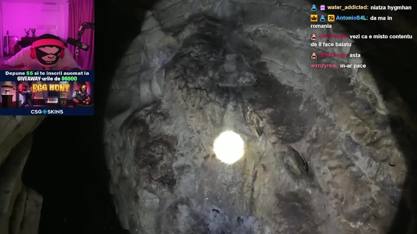This screenshot has height=234, width=417.
Task: Select the chat message 'm-ar pace'
Action: tap(353, 66)
